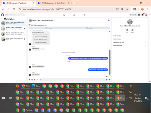Mute the conversation with the bell icon
This screenshot has height=113, width=151.
tap(127, 30)
